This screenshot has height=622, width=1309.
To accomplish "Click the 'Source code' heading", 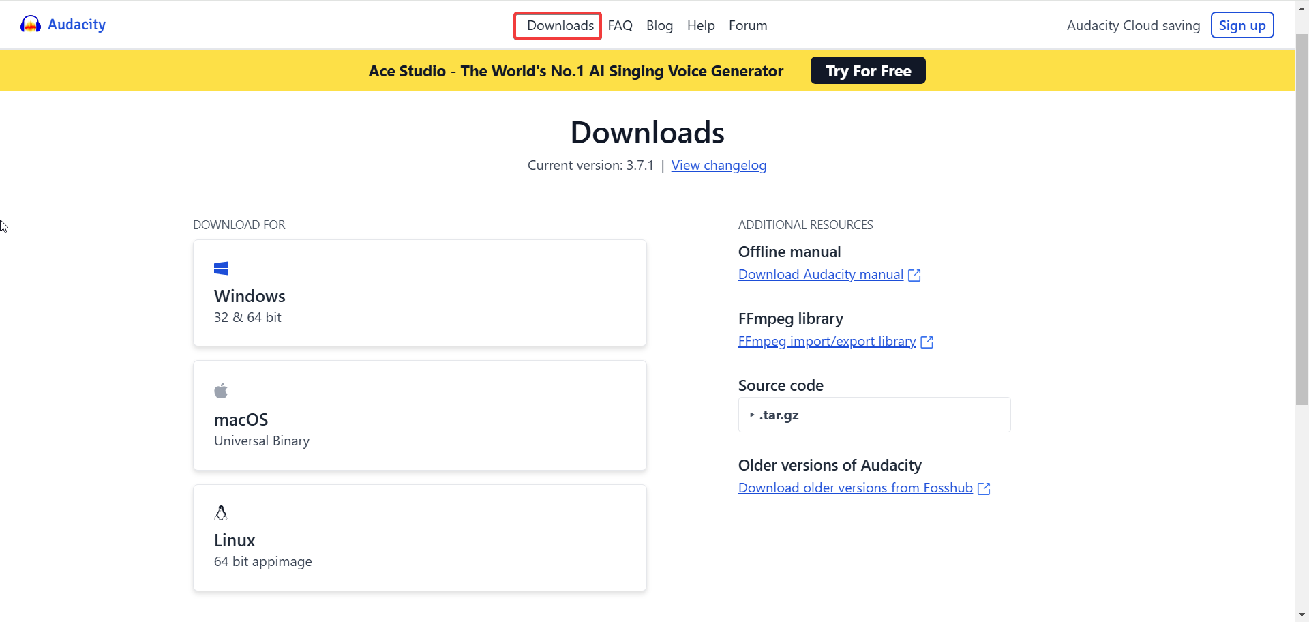I will tap(781, 385).
